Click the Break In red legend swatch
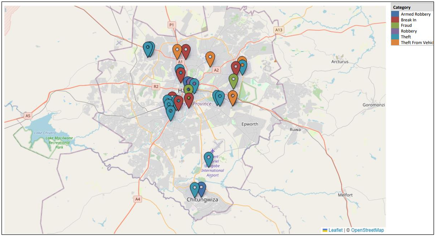Screen dimensions: 435x236 (x=395, y=20)
